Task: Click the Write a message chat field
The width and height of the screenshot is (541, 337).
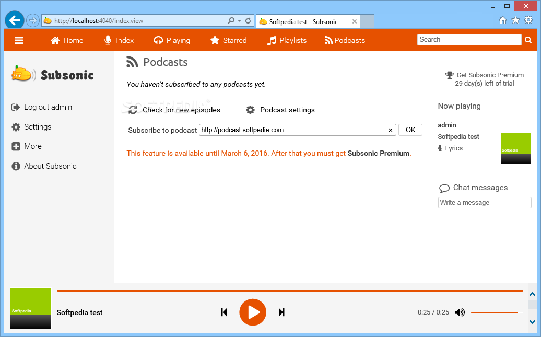Action: [485, 203]
